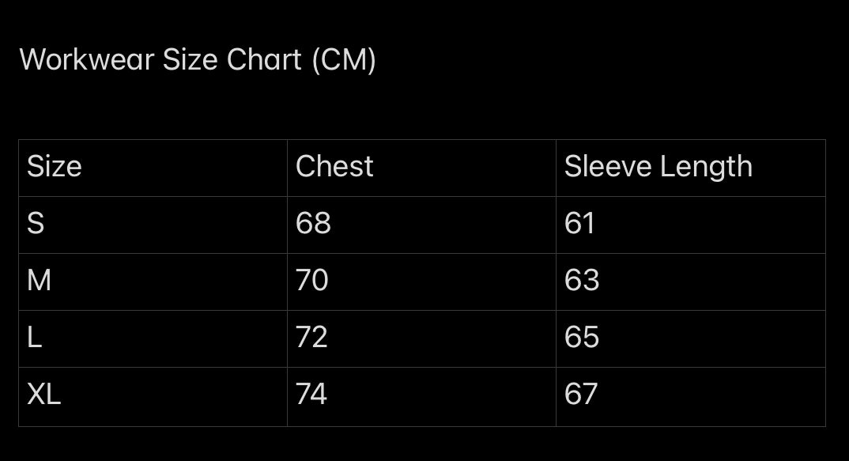Click the chest value 68
849x461 pixels.
click(313, 224)
